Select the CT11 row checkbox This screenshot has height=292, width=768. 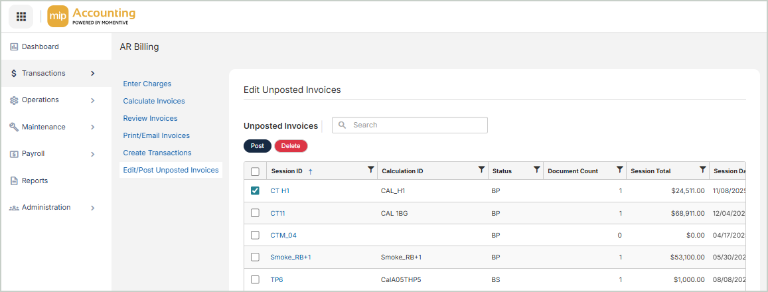255,213
